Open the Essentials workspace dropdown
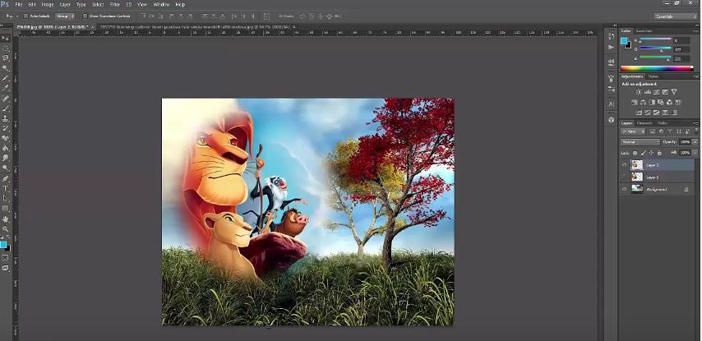The image size is (702, 341). tap(676, 16)
